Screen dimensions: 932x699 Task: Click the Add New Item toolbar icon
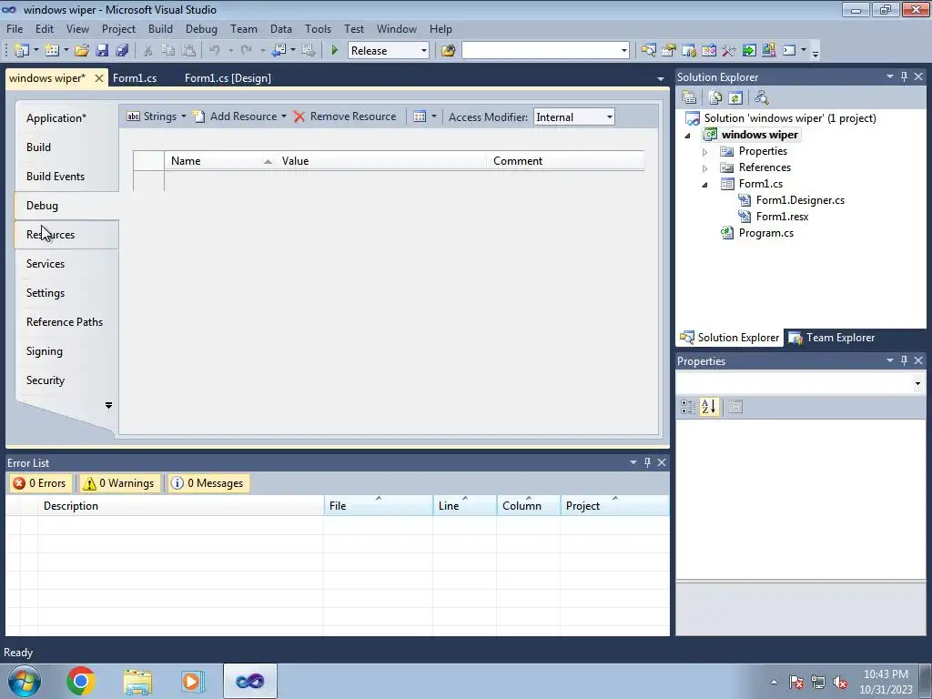tap(52, 51)
